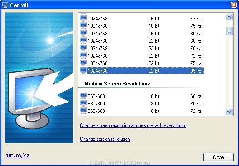
Task: Click monitor icon of 1024x768 32 bit 72 hz
Action: 83,56
